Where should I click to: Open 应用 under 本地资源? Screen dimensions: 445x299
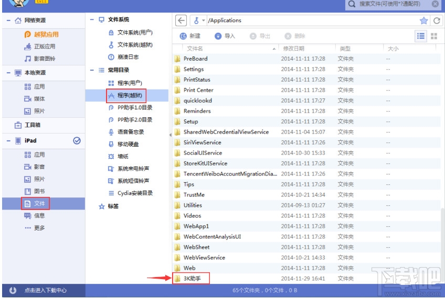click(x=35, y=86)
